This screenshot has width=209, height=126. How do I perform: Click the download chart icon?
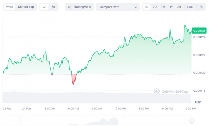pos(201,7)
